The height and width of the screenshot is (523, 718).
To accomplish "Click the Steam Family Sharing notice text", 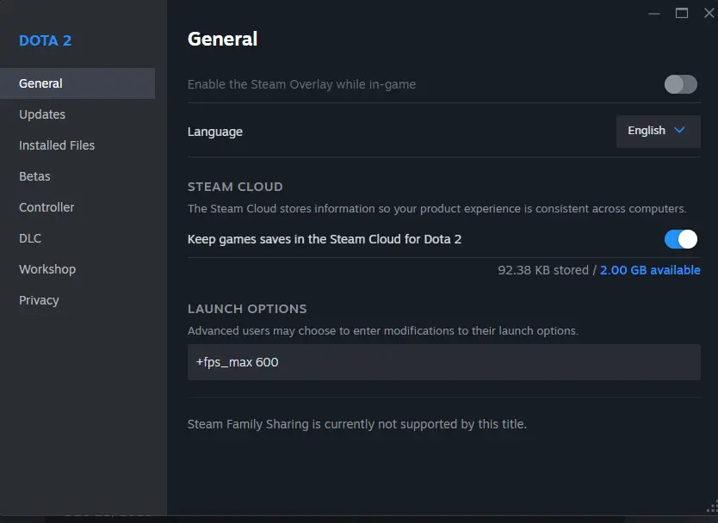I will coord(357,424).
